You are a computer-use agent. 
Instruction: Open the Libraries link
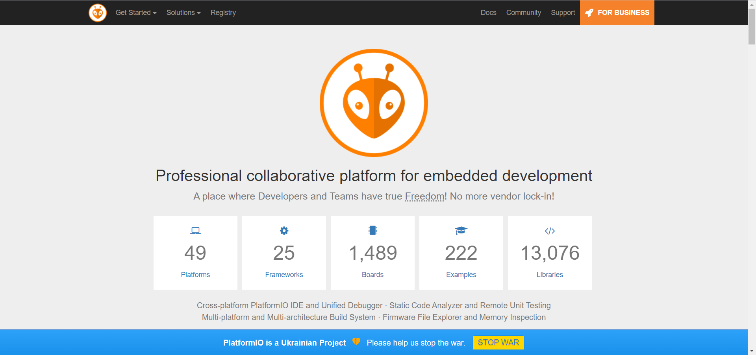(550, 275)
